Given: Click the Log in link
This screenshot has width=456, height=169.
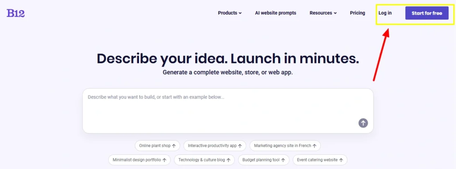Looking at the screenshot, I should [x=385, y=13].
